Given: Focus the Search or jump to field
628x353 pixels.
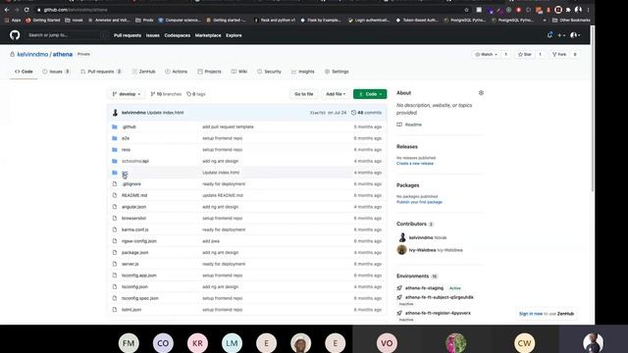Looking at the screenshot, I should tap(67, 35).
